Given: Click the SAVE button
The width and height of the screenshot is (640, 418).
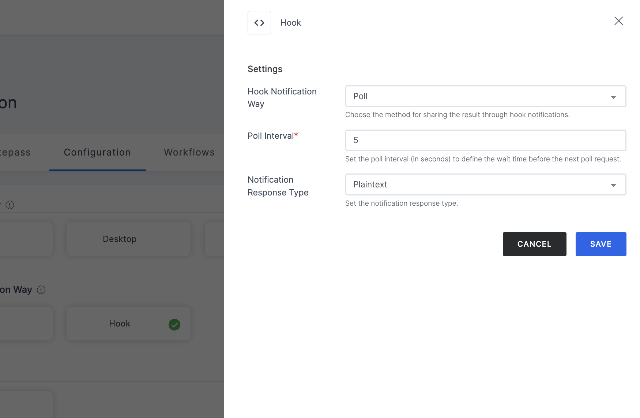Looking at the screenshot, I should click(601, 244).
